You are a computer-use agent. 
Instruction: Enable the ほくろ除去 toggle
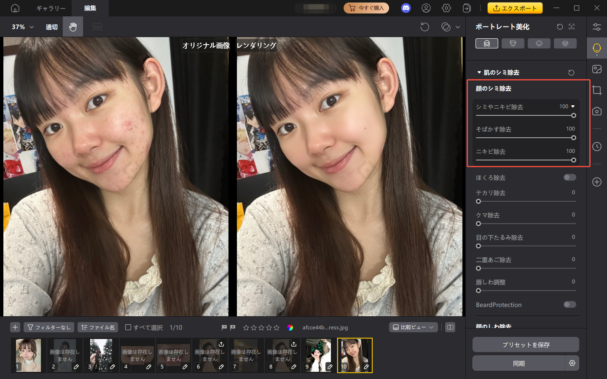[569, 177]
